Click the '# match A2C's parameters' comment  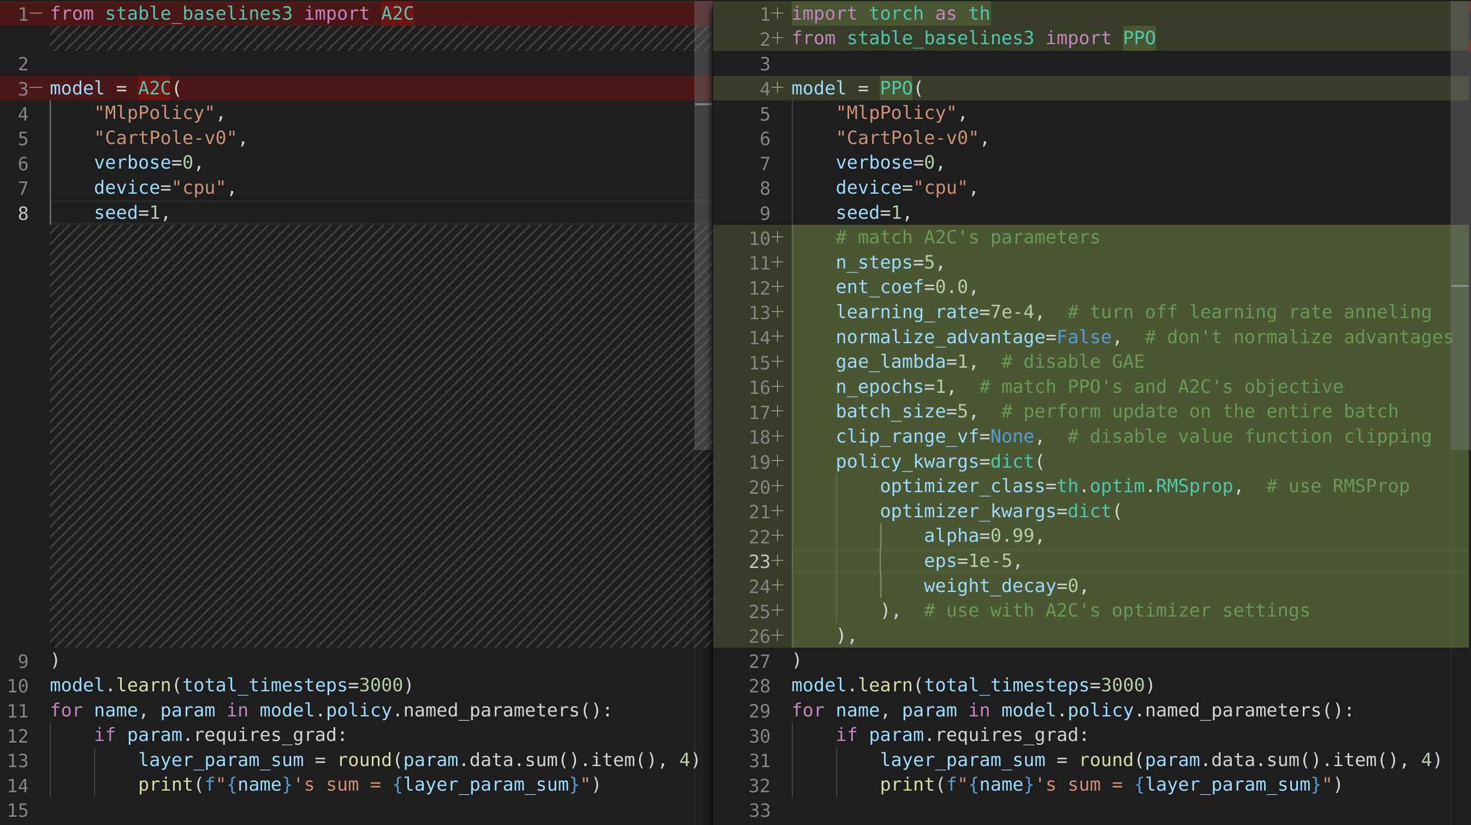click(x=968, y=237)
